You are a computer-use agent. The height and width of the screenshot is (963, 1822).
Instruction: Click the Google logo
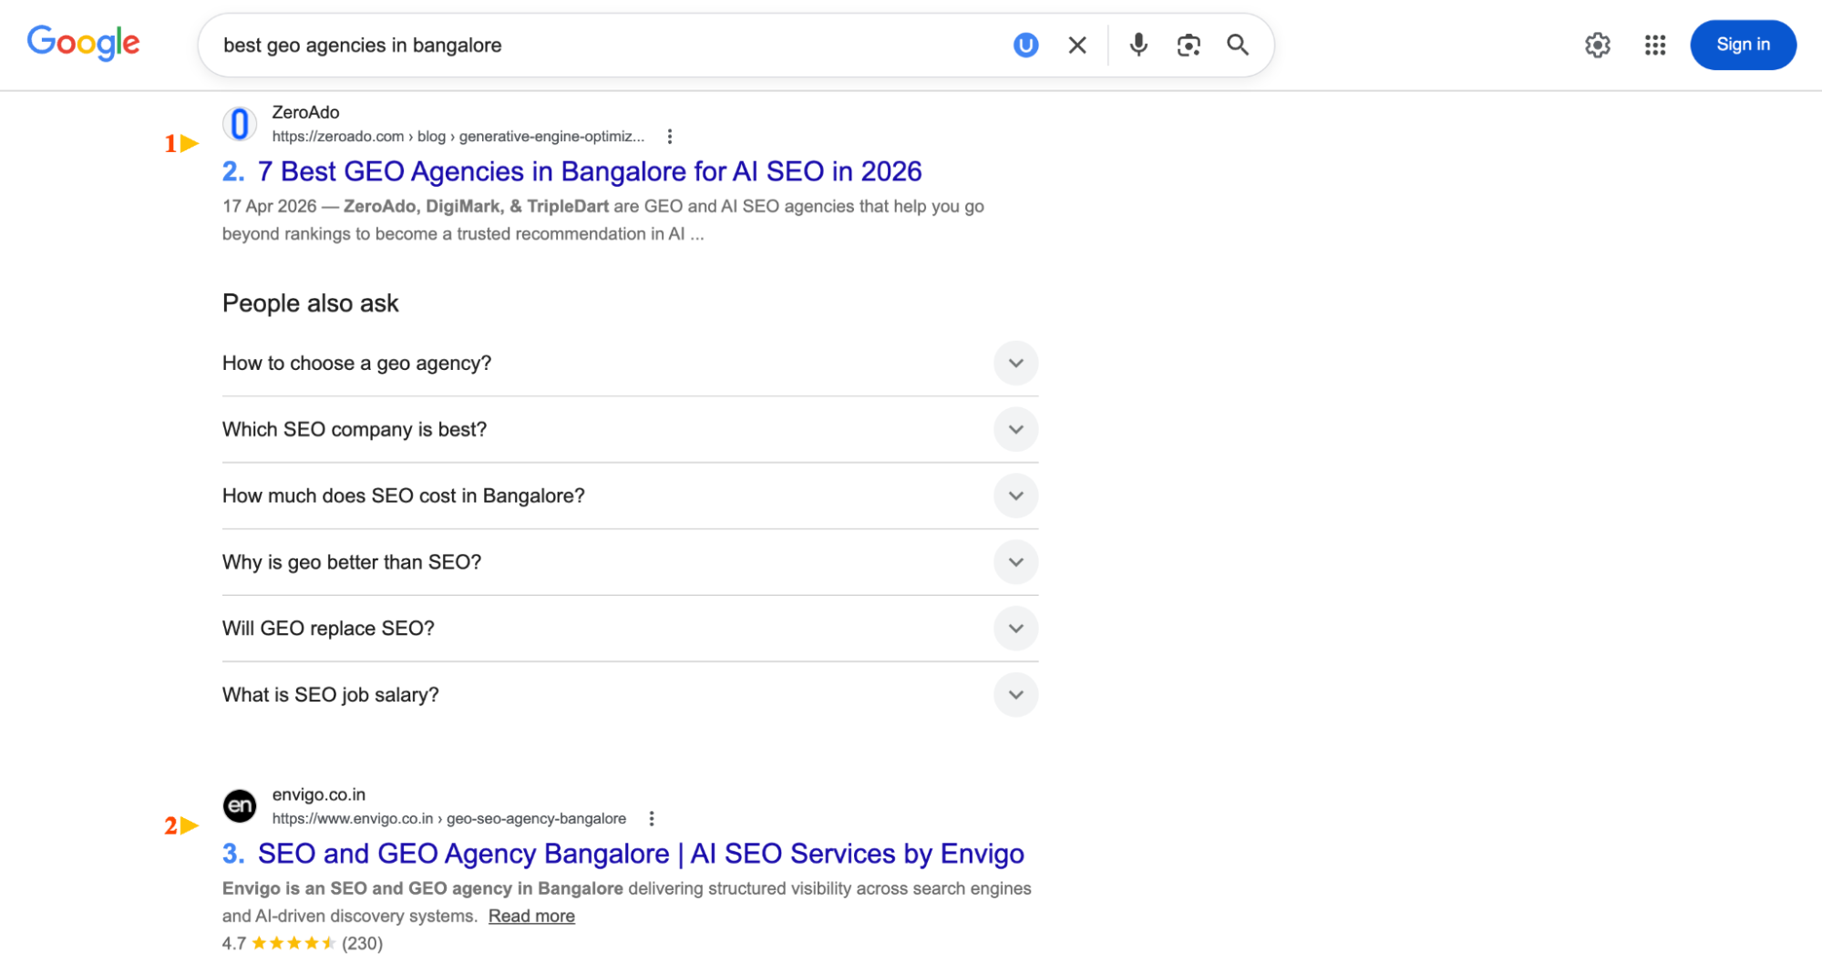83,43
